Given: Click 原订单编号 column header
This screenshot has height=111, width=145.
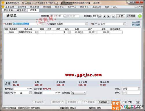Looking at the screenshot, I should 115,29.
